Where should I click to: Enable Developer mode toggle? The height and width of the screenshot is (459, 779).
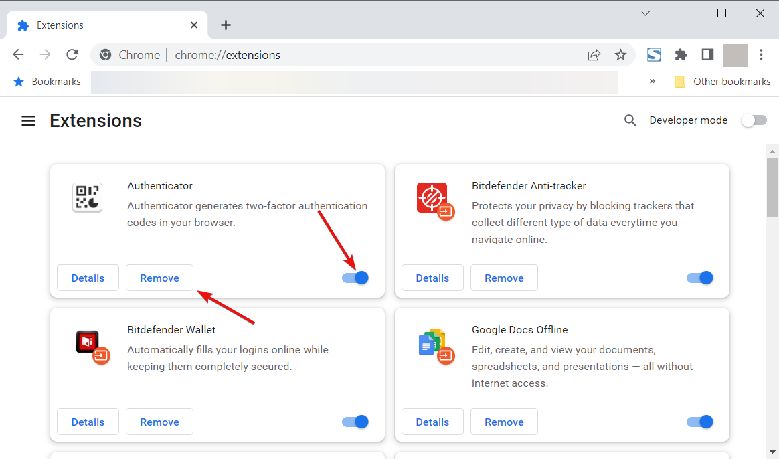pyautogui.click(x=754, y=120)
